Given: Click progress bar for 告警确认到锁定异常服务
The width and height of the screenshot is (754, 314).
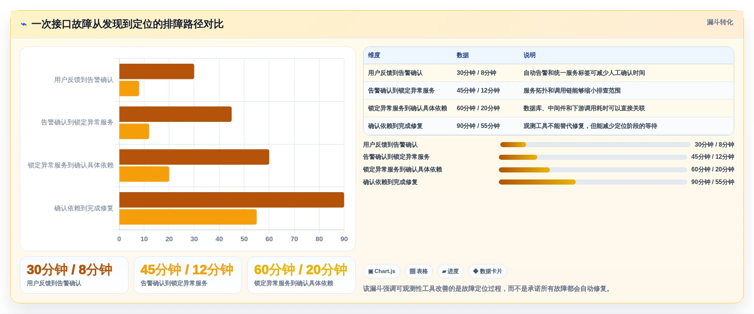Looking at the screenshot, I should [x=593, y=157].
